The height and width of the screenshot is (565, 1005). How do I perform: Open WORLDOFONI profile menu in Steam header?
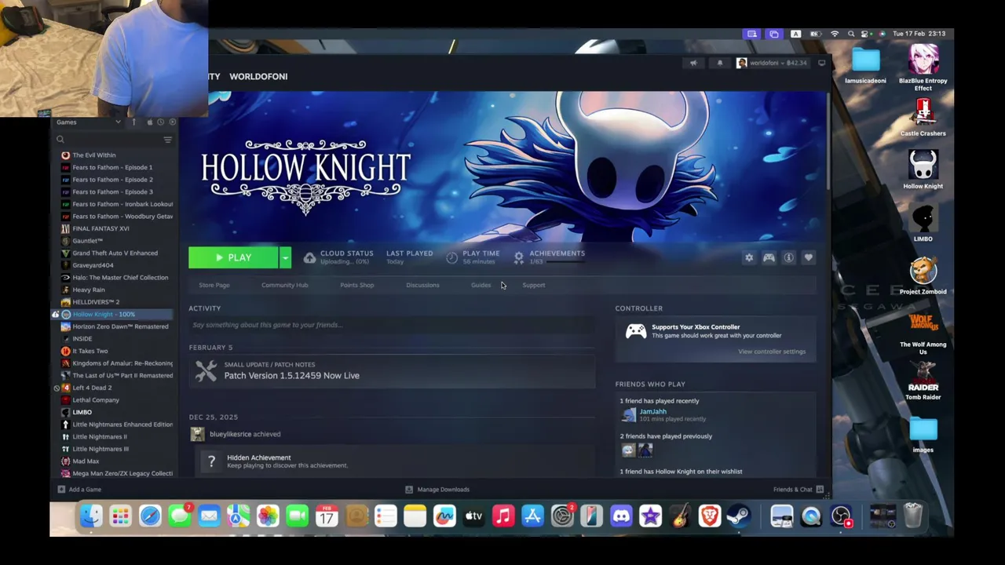258,76
